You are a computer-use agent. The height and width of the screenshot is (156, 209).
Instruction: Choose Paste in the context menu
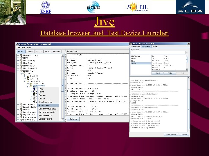click(x=48, y=92)
